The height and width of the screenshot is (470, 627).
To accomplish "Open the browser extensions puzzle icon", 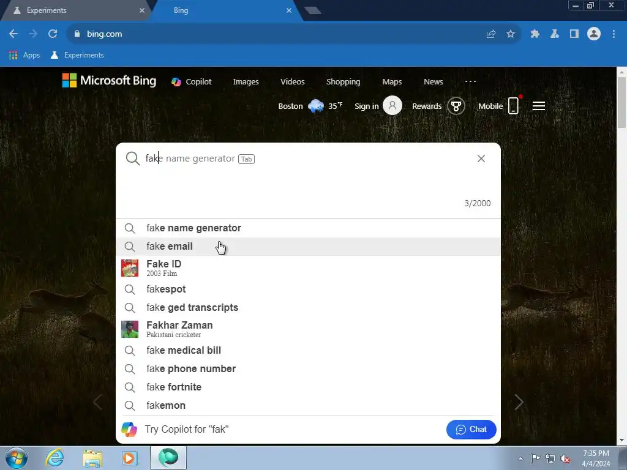I will click(x=535, y=34).
